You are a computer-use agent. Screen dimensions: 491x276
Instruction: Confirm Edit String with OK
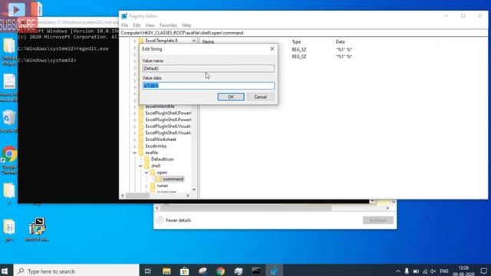coord(231,97)
